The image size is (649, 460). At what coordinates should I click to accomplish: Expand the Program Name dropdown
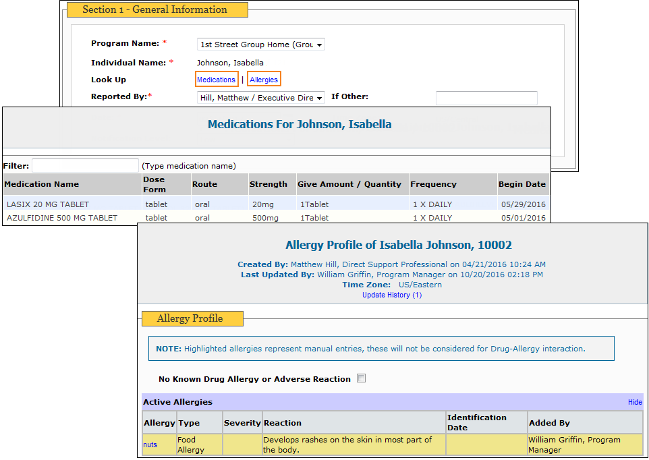click(x=261, y=45)
